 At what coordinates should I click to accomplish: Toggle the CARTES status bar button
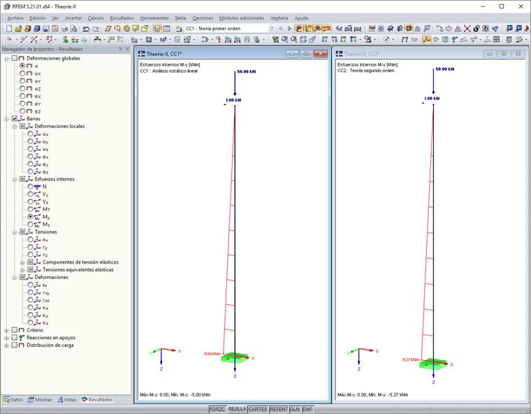(x=258, y=409)
